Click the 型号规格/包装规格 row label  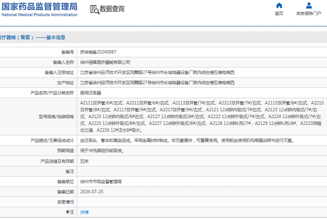pos(56,116)
